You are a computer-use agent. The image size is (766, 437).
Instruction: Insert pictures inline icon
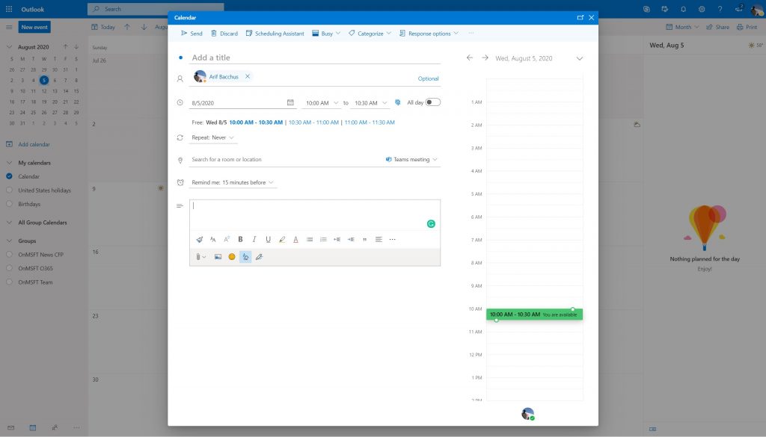pyautogui.click(x=218, y=256)
